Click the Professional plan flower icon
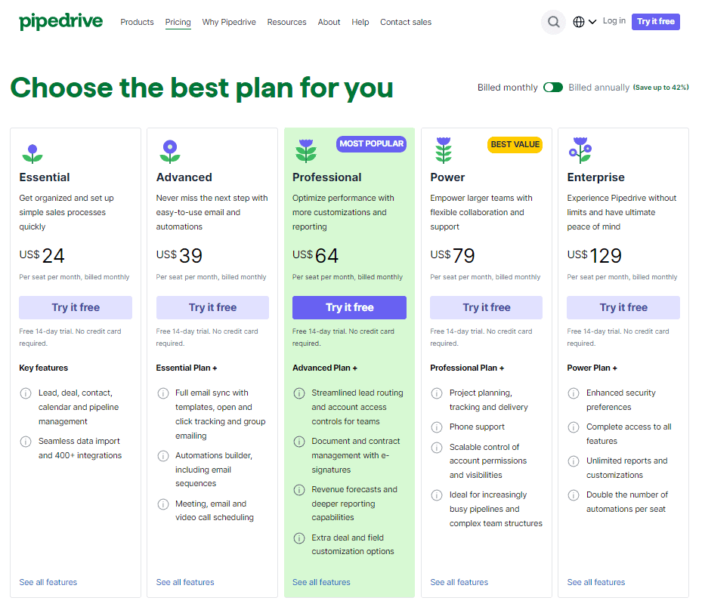Screen dimensions: 702x610 (x=305, y=149)
